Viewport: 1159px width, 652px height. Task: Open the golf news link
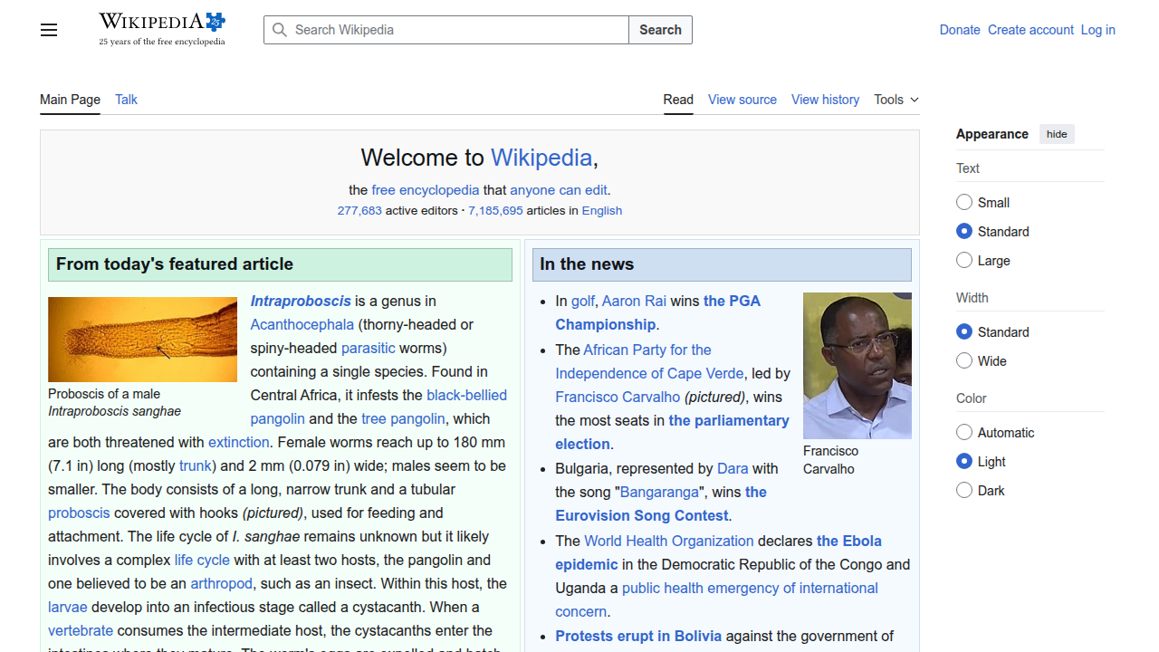pyautogui.click(x=582, y=301)
